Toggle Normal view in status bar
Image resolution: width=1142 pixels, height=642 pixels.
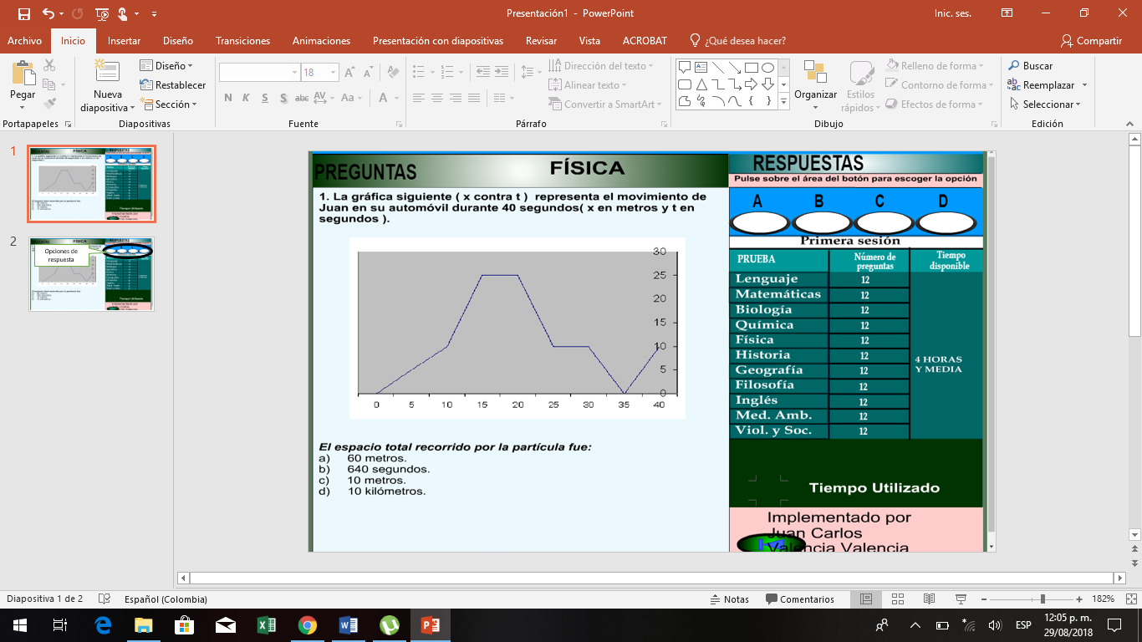866,599
